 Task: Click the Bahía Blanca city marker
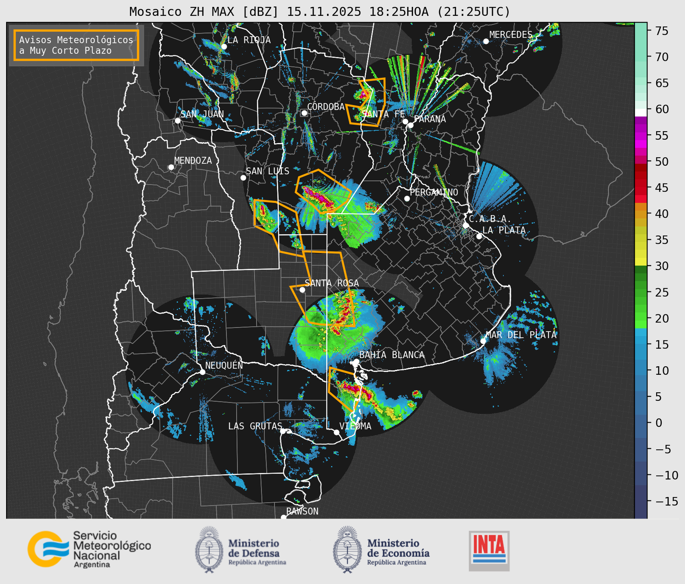pyautogui.click(x=356, y=361)
